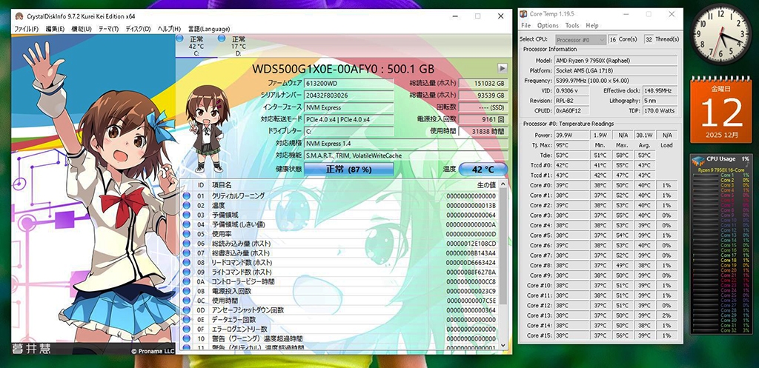Open the ファイル(F) menu in CrystalDiskInfo
The image size is (759, 368).
[x=27, y=29]
